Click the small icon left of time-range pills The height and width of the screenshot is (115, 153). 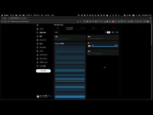click(x=106, y=32)
